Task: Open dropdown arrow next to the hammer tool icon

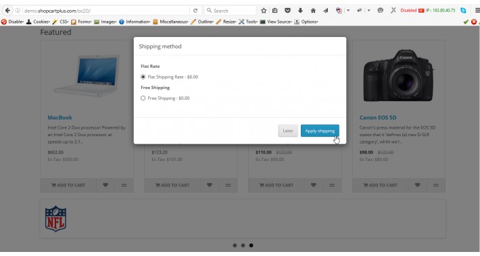Action: [368, 11]
